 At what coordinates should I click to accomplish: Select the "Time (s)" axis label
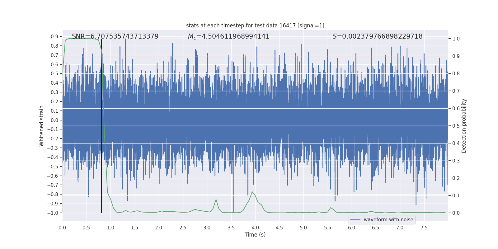pyautogui.click(x=255, y=235)
